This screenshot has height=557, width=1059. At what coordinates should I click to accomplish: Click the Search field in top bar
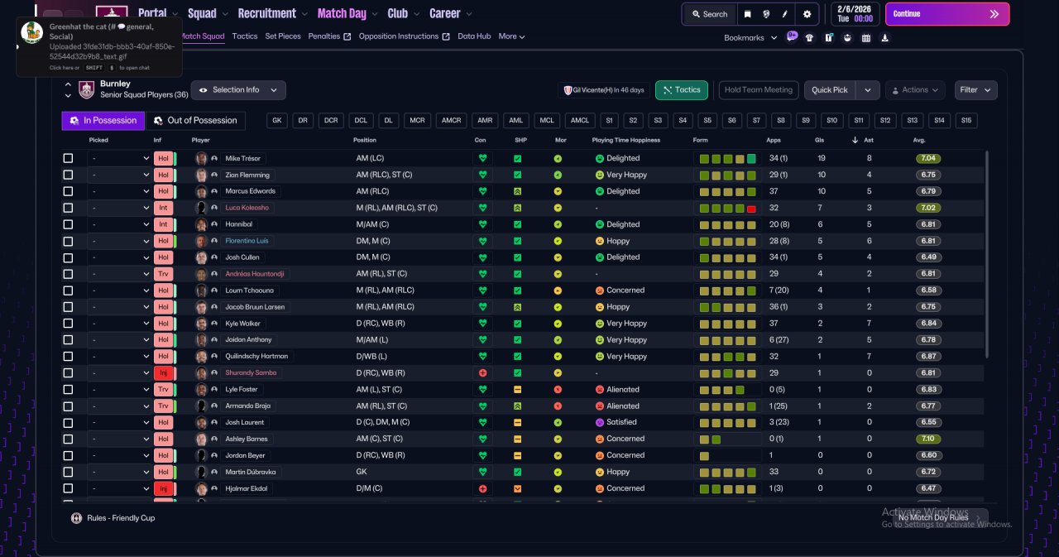point(709,14)
